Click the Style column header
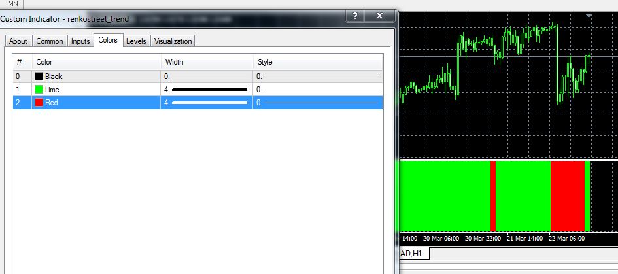Screen dimensions: 618x274 click(x=318, y=62)
